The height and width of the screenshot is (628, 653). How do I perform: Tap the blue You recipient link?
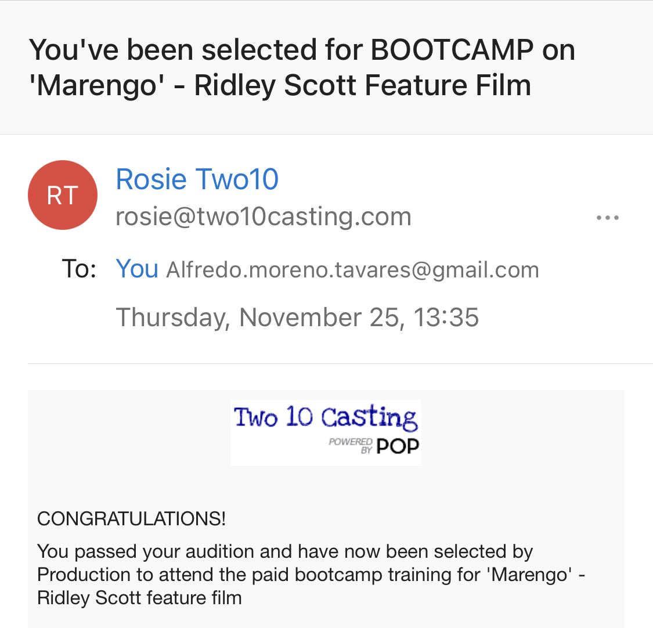click(137, 269)
